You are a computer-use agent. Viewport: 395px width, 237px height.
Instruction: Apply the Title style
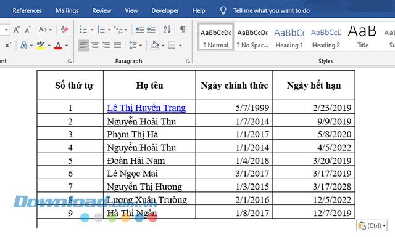[x=362, y=37]
